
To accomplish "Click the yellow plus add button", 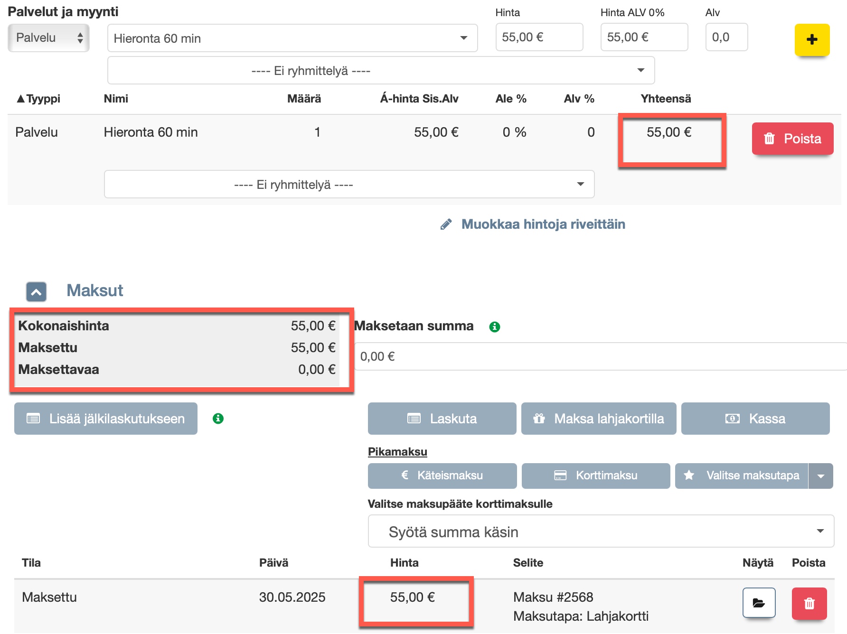I will [812, 40].
